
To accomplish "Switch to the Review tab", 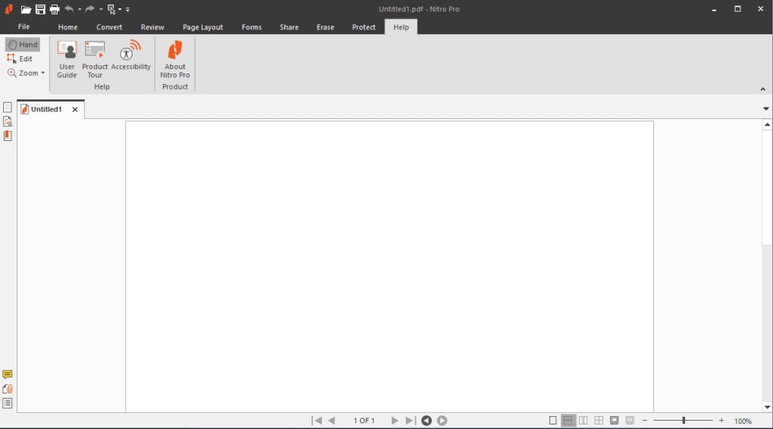I will point(152,27).
